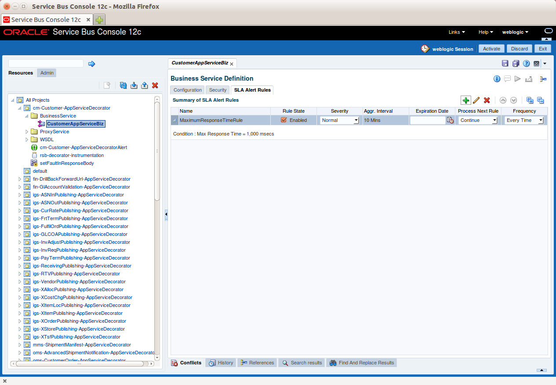Switch to the Configuration tab
556x385 pixels.
tap(188, 90)
